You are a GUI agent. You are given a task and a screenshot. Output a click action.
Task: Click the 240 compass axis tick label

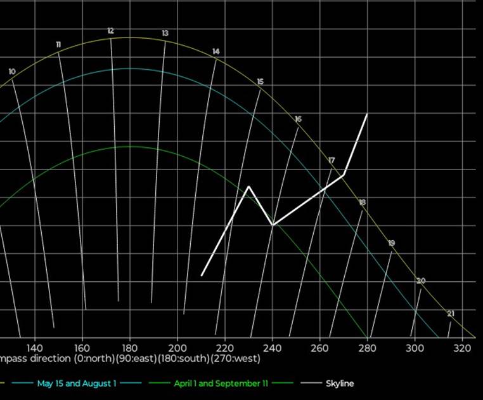[x=273, y=349]
